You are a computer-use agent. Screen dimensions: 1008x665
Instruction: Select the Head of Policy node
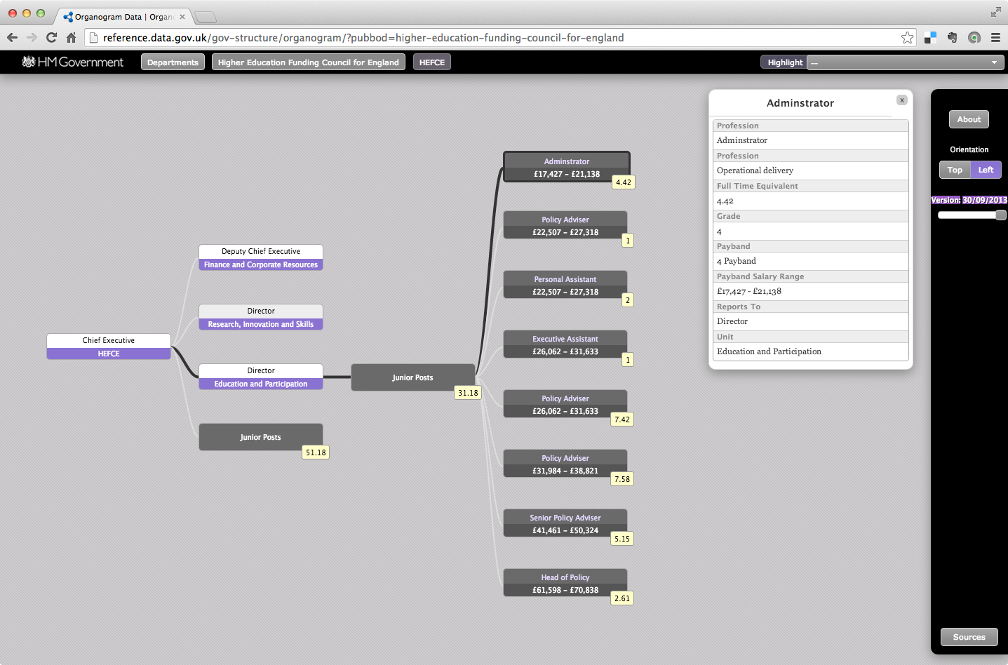565,583
